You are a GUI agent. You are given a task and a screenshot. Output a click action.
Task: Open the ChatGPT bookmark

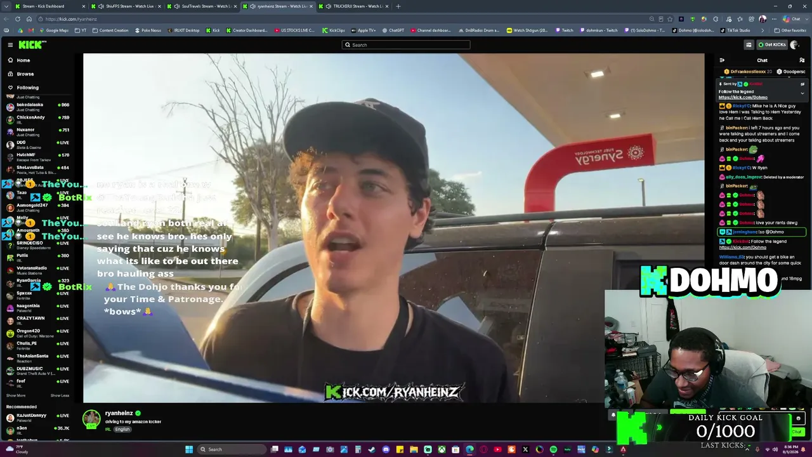tap(393, 30)
